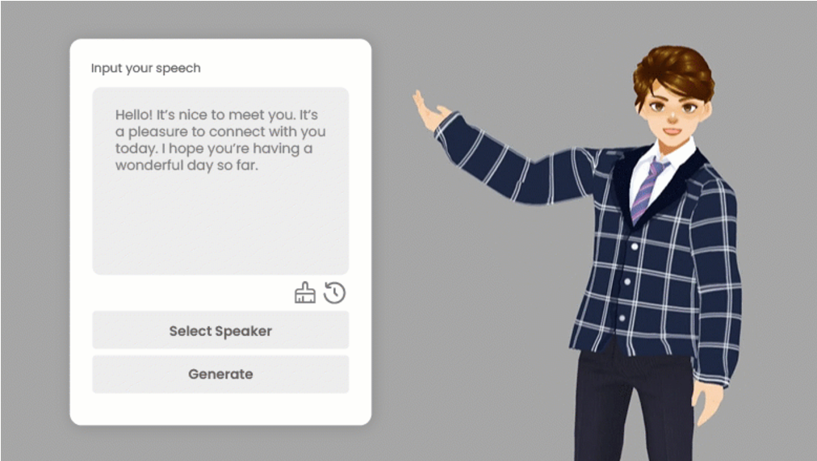Viewport: 817px width, 461px height.
Task: Click the text "pleasure to connect with you"
Action: click(227, 132)
